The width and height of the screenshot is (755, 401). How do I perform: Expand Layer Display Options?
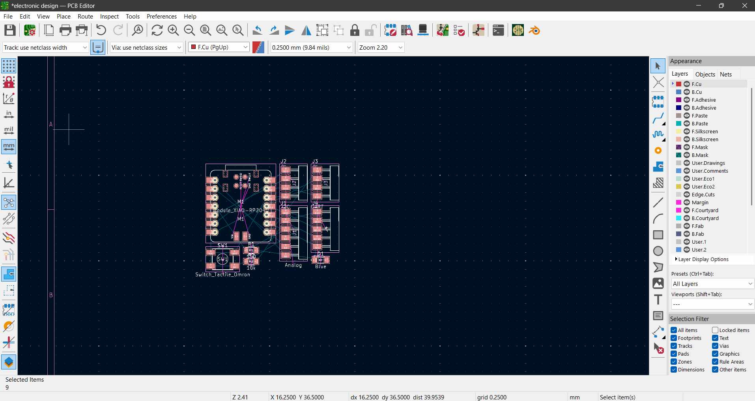tap(702, 259)
